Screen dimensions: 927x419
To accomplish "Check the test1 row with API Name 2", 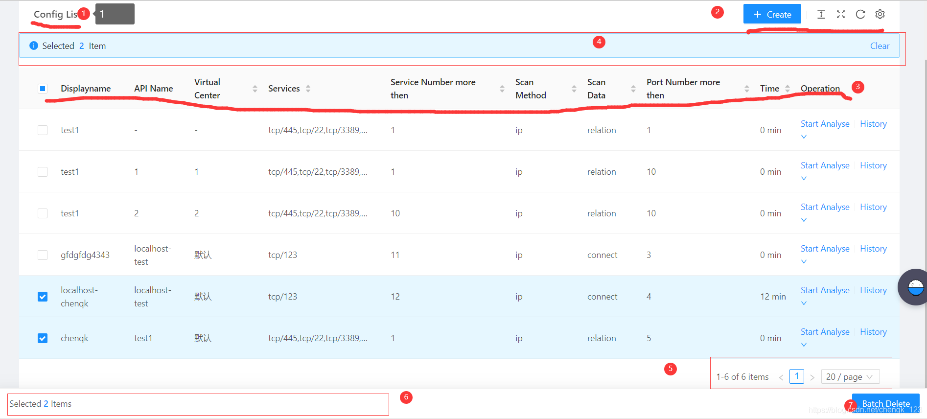I will click(x=43, y=213).
